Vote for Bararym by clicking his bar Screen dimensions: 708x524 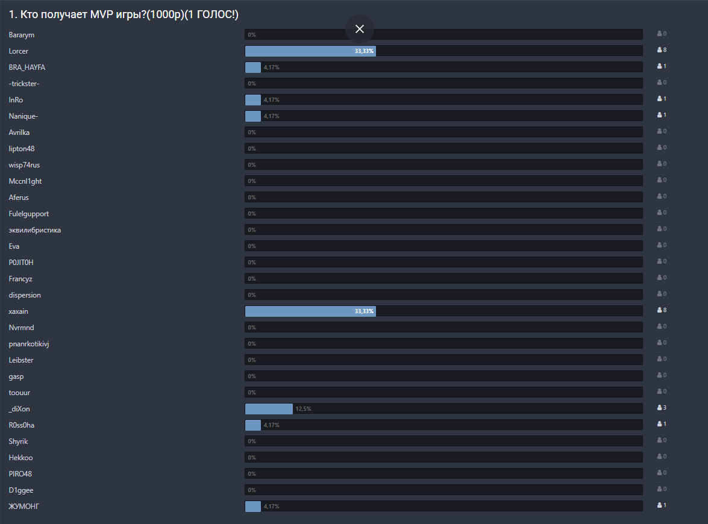point(443,34)
